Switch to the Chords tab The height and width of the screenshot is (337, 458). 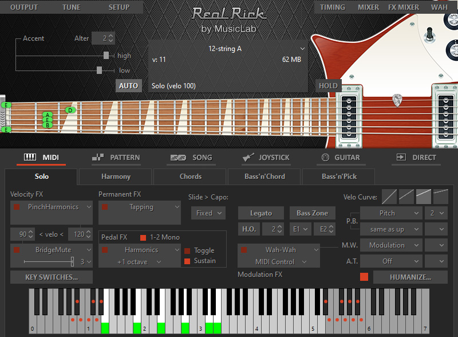point(190,177)
